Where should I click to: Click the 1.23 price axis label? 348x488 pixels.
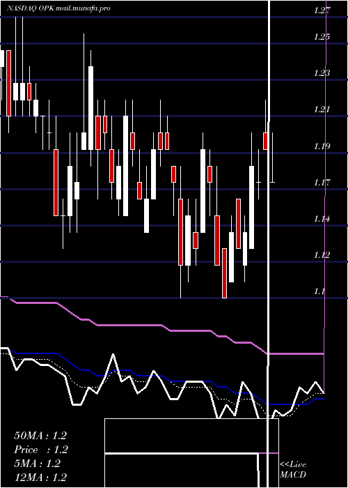click(322, 73)
